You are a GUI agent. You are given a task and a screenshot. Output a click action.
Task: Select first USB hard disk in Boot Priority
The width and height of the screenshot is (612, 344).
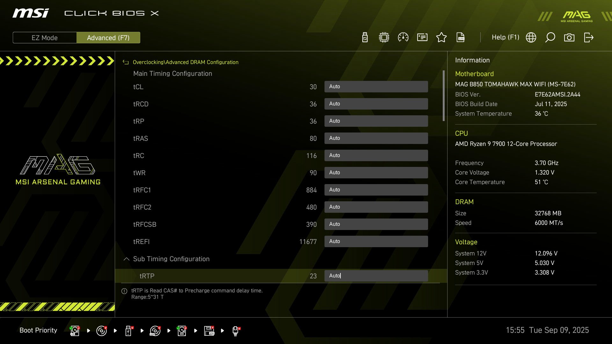[74, 330]
